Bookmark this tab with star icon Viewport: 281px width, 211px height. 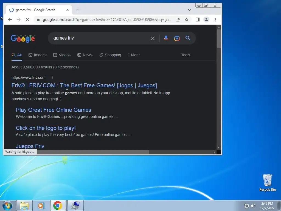[x=187, y=20]
